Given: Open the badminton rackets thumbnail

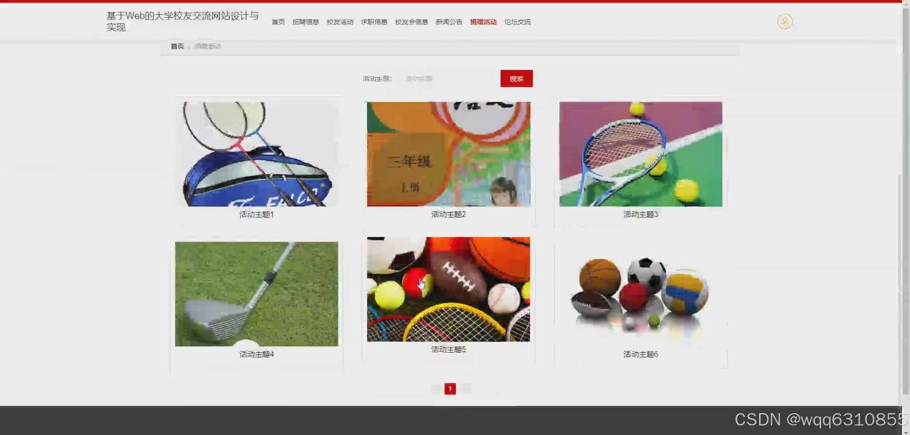Looking at the screenshot, I should 256,154.
